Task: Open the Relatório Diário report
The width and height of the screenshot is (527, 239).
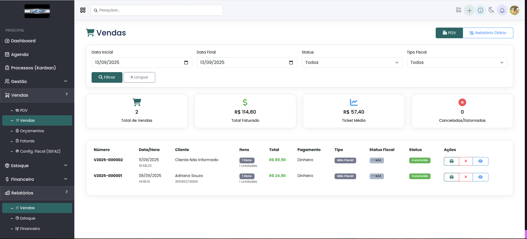Action: (488, 33)
